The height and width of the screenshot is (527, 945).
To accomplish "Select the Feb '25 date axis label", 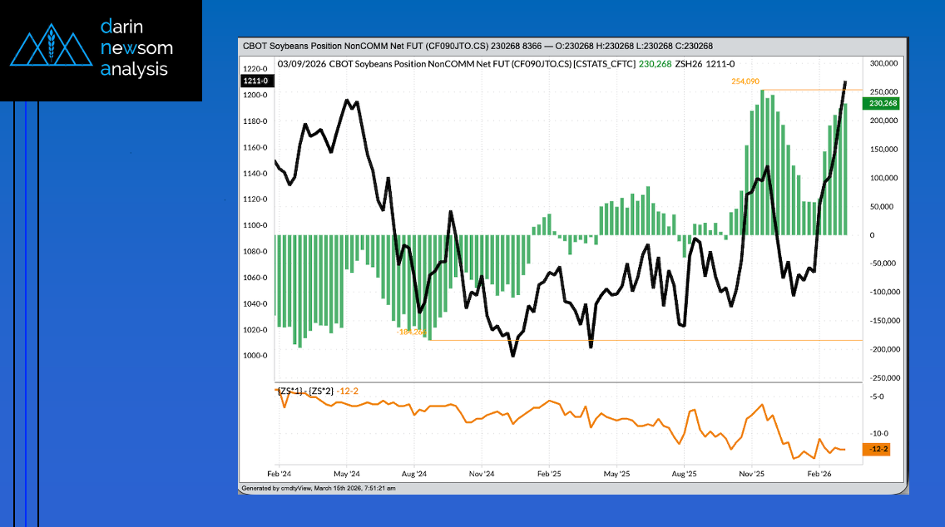I will point(549,474).
